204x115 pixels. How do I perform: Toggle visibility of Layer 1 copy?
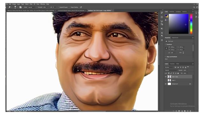point(166,77)
